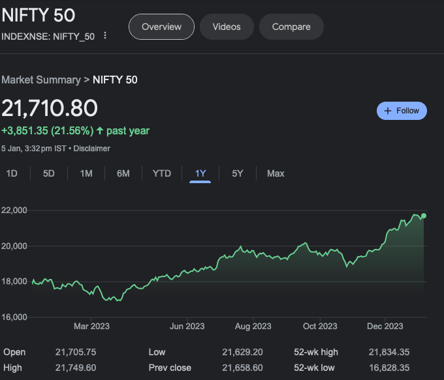This screenshot has width=444, height=380.
Task: Click the chart near Aug 2023
Action: click(x=253, y=253)
